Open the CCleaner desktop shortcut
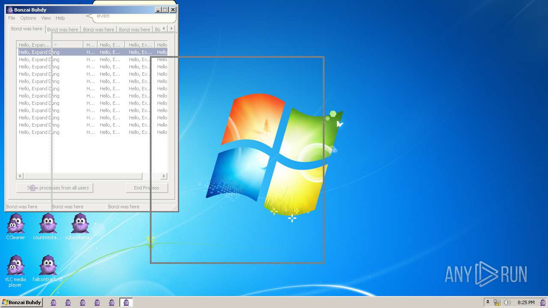 (x=15, y=227)
